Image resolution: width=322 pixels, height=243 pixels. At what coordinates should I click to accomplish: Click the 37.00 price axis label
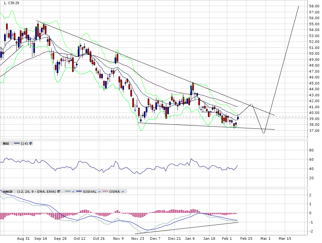(314, 131)
